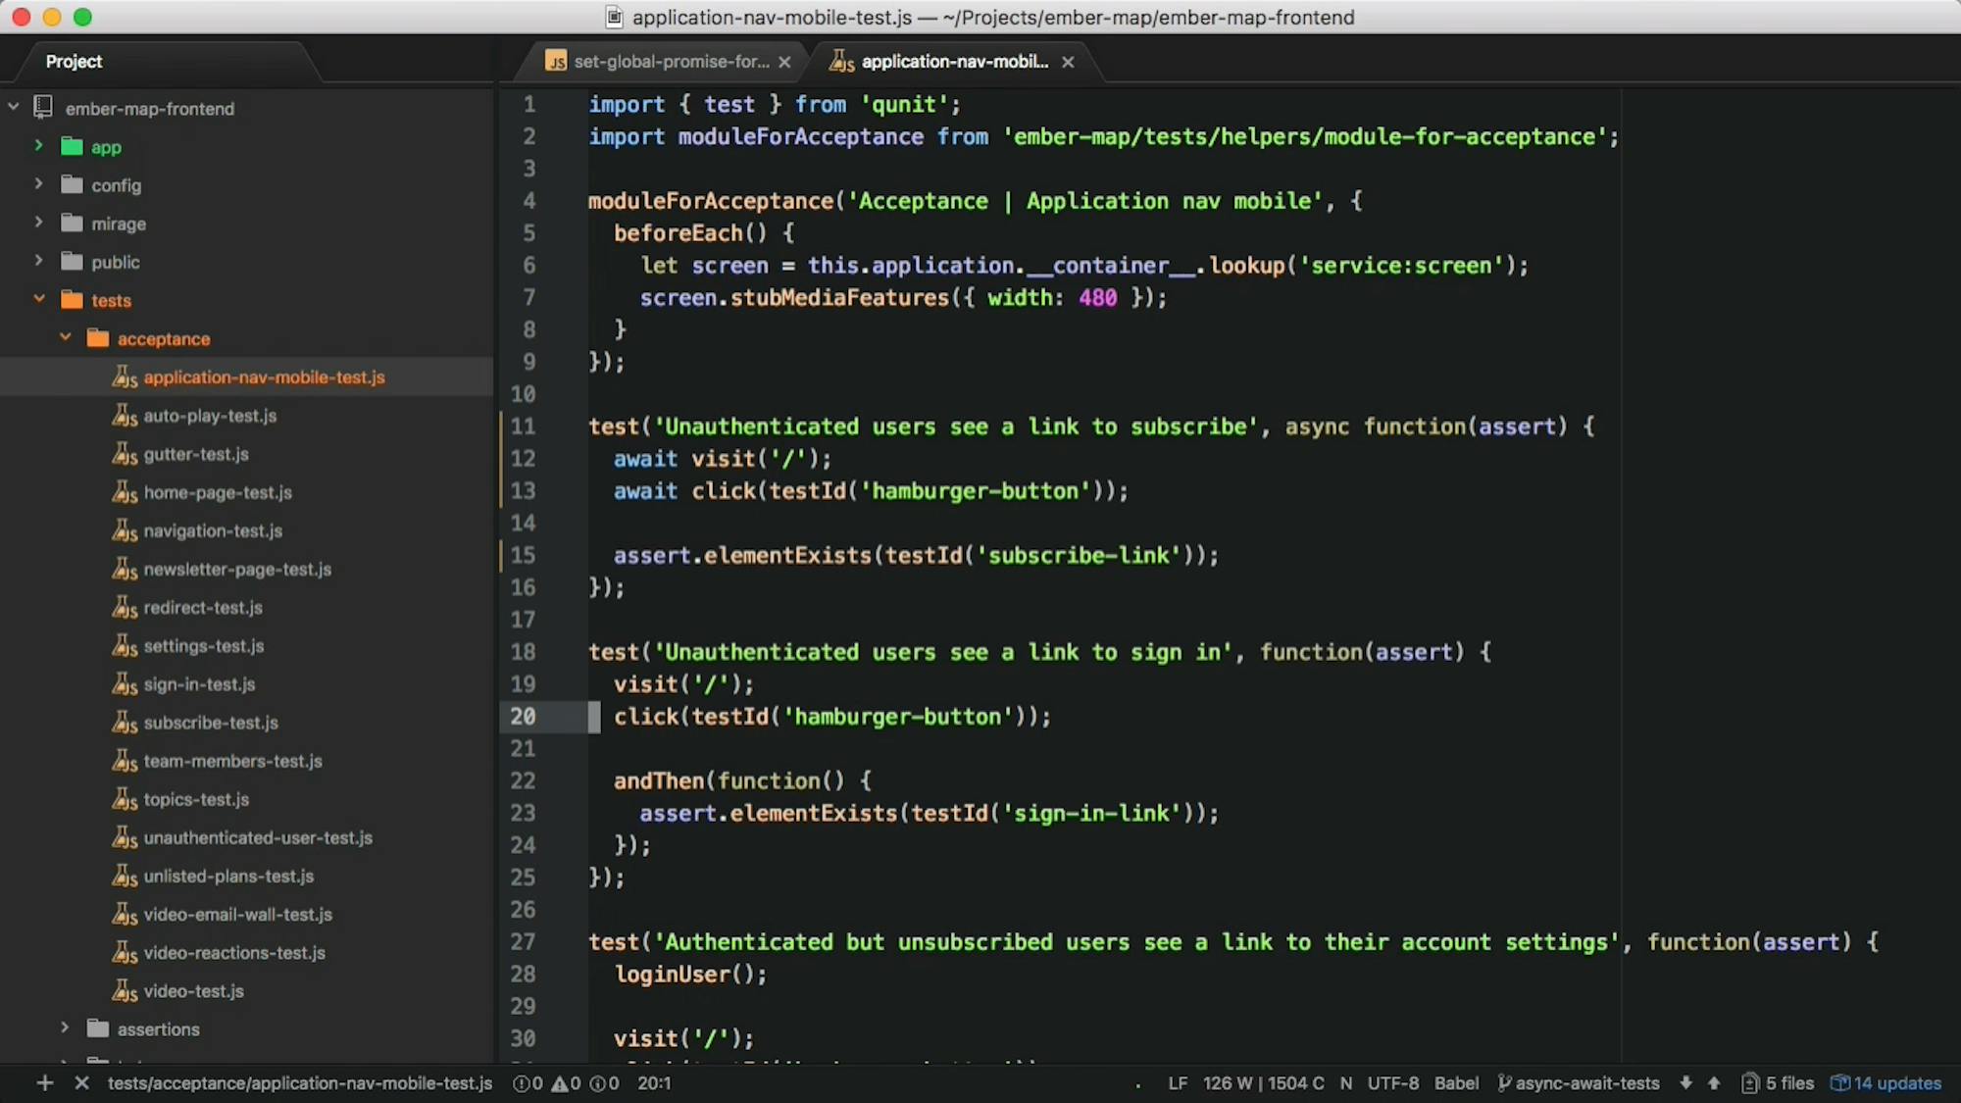Click the git push up-arrow icon
Image resolution: width=1961 pixels, height=1103 pixels.
pyautogui.click(x=1714, y=1083)
